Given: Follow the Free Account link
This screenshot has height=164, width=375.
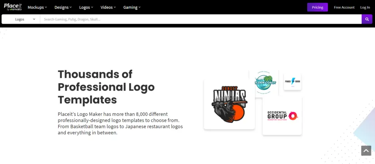Looking at the screenshot, I should tap(344, 7).
